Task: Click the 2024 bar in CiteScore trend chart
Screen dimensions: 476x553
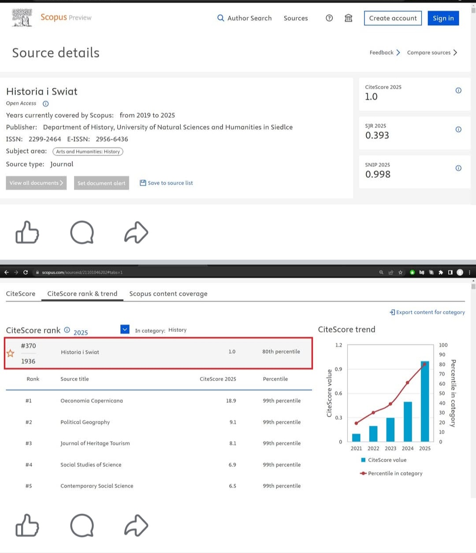Action: coord(408,421)
